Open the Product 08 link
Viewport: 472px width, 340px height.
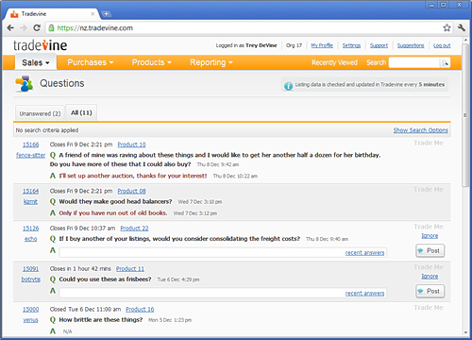coord(131,191)
